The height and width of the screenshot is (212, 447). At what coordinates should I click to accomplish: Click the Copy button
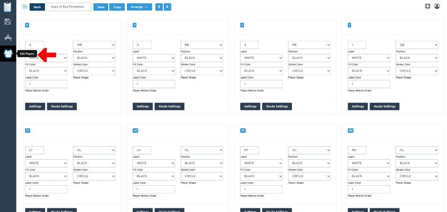pos(117,7)
